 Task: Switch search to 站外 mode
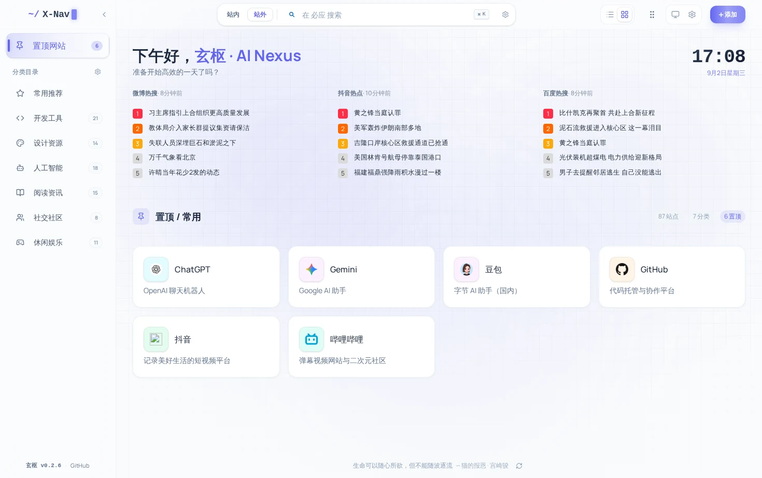tap(260, 15)
